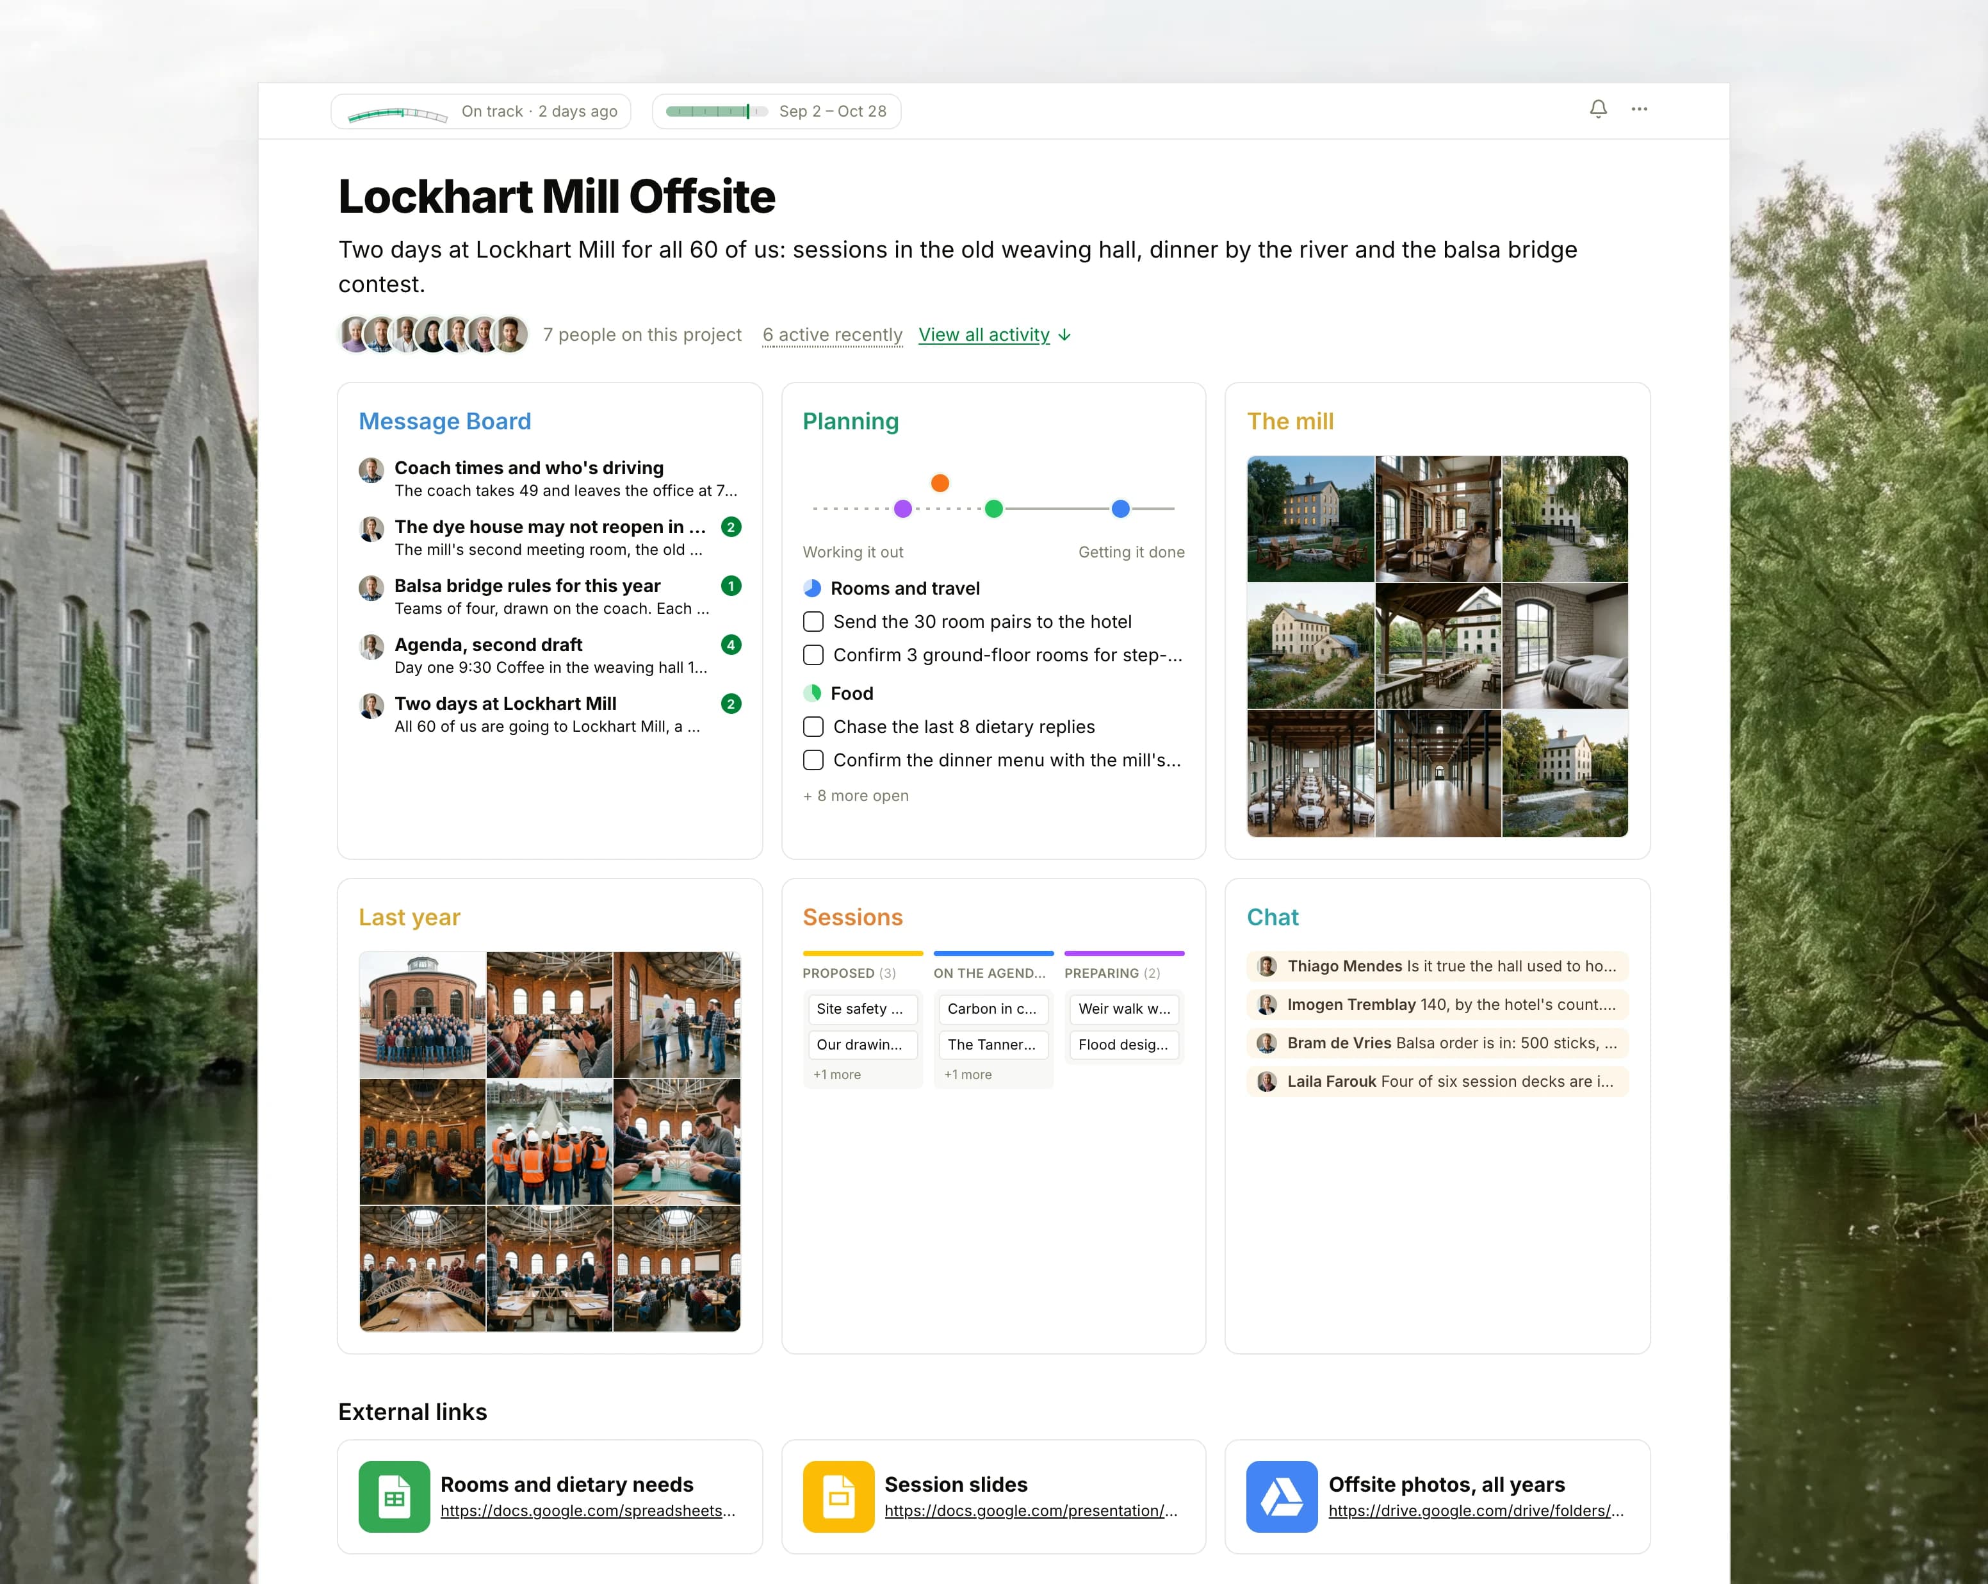Open Google Slides icon for Session slides
1988x1584 pixels.
point(838,1496)
